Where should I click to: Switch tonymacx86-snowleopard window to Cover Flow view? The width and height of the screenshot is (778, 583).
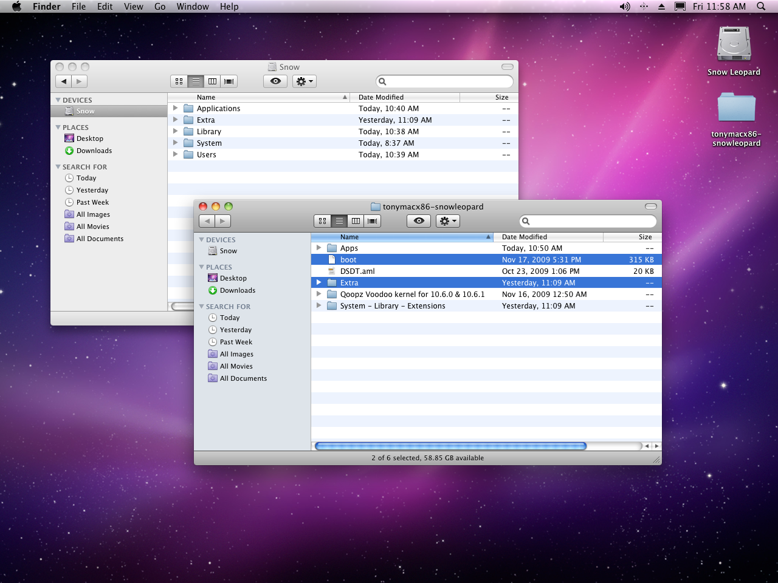tap(373, 221)
